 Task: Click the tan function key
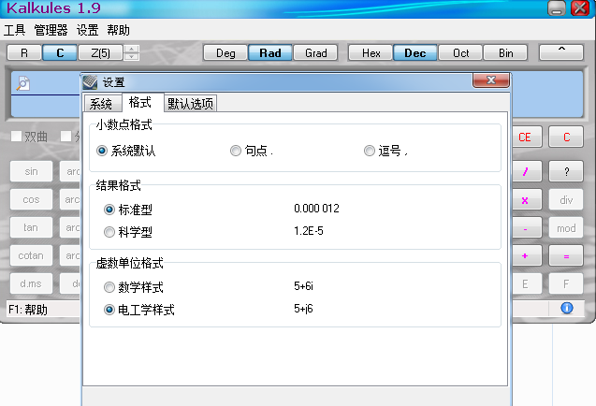click(31, 227)
